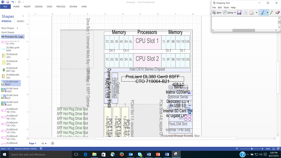Switch to SEARCH tab in Shapes panel

[21, 21]
